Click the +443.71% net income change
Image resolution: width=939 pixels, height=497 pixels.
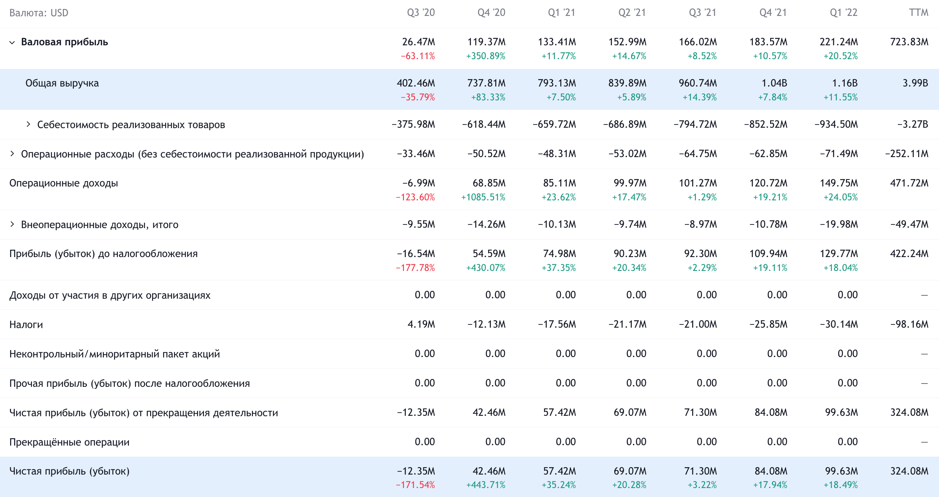(x=486, y=485)
